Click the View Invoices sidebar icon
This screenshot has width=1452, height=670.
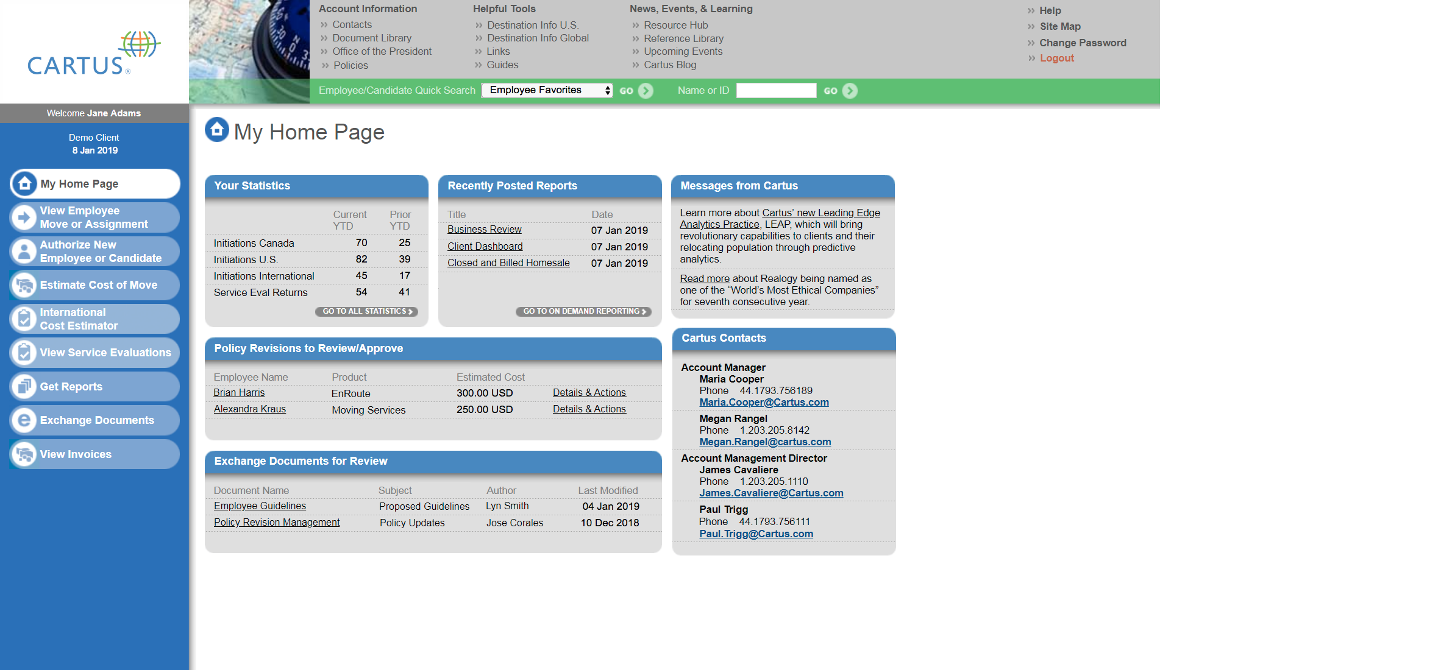24,454
